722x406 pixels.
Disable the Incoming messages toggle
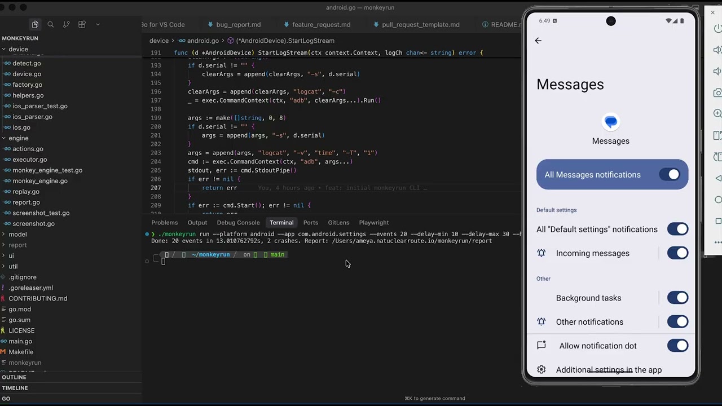(x=677, y=253)
